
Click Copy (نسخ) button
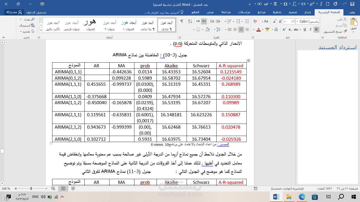(x=341, y=26)
